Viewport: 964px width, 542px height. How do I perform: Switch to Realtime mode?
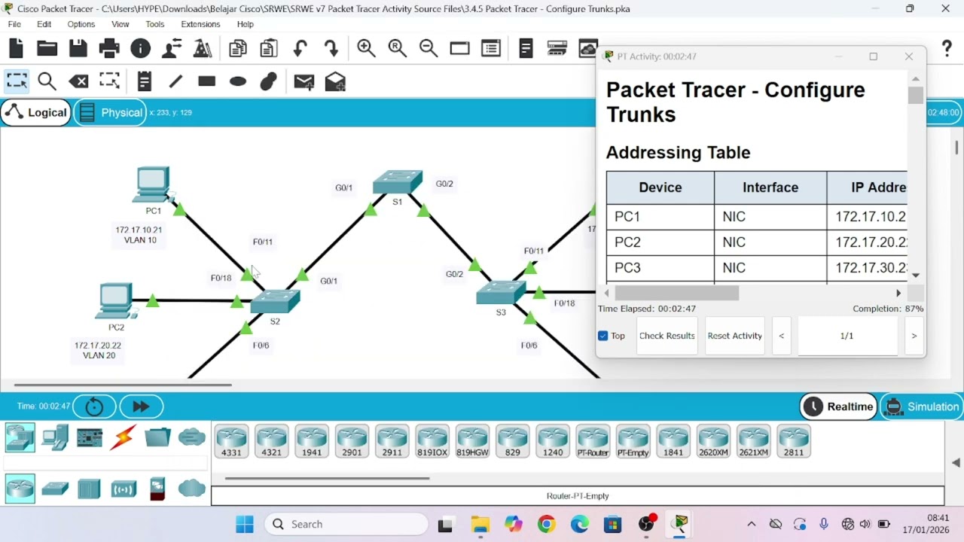(839, 406)
